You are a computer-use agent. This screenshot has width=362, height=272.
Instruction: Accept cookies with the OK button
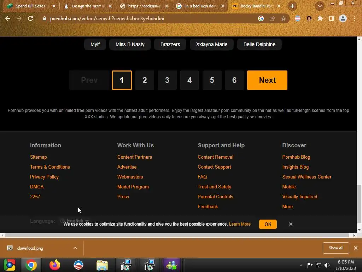pyautogui.click(x=268, y=224)
